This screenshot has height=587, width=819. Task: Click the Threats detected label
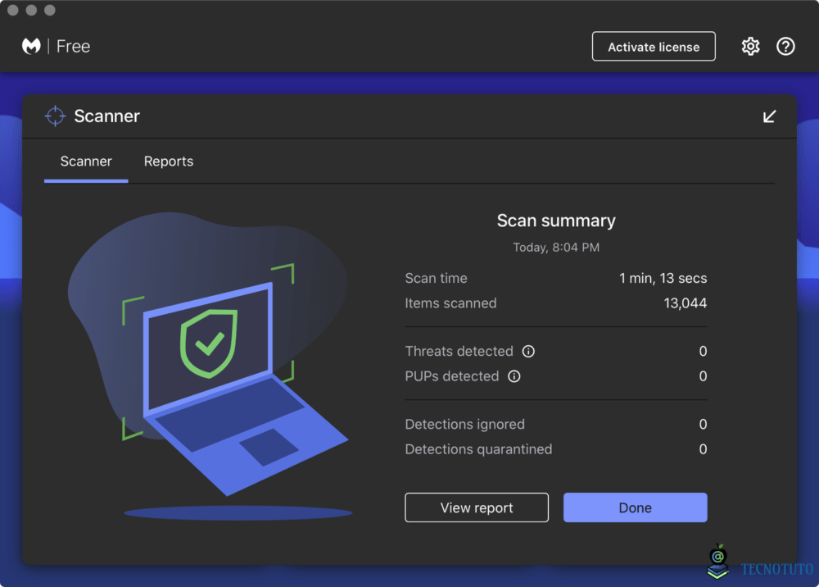(459, 351)
